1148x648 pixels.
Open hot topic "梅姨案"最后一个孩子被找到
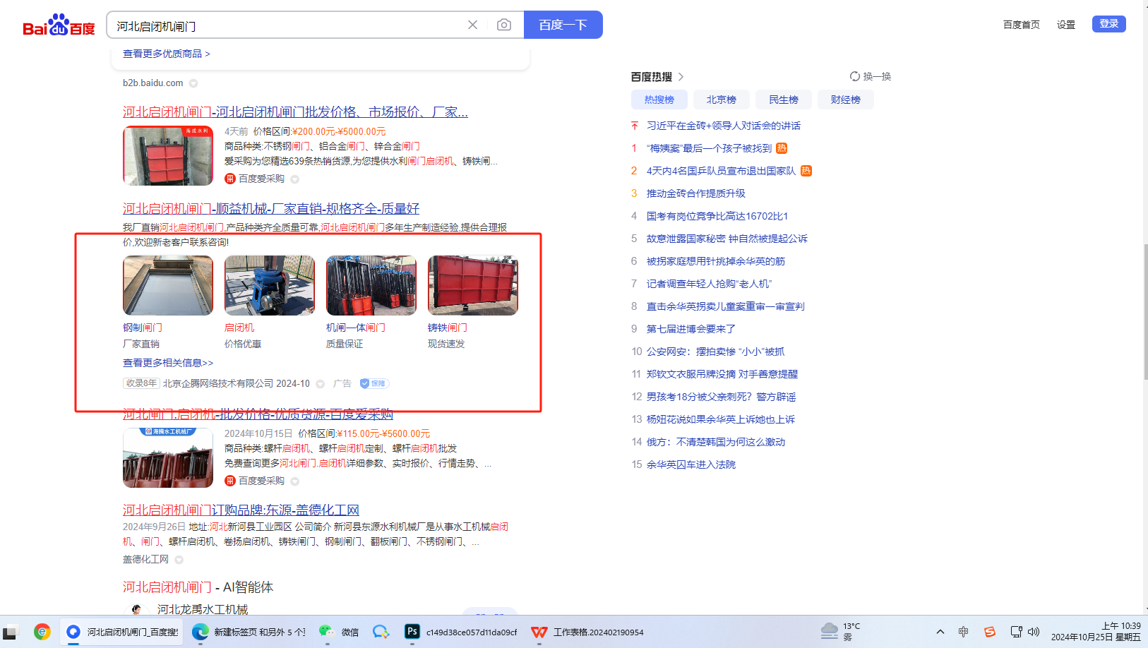click(x=709, y=148)
